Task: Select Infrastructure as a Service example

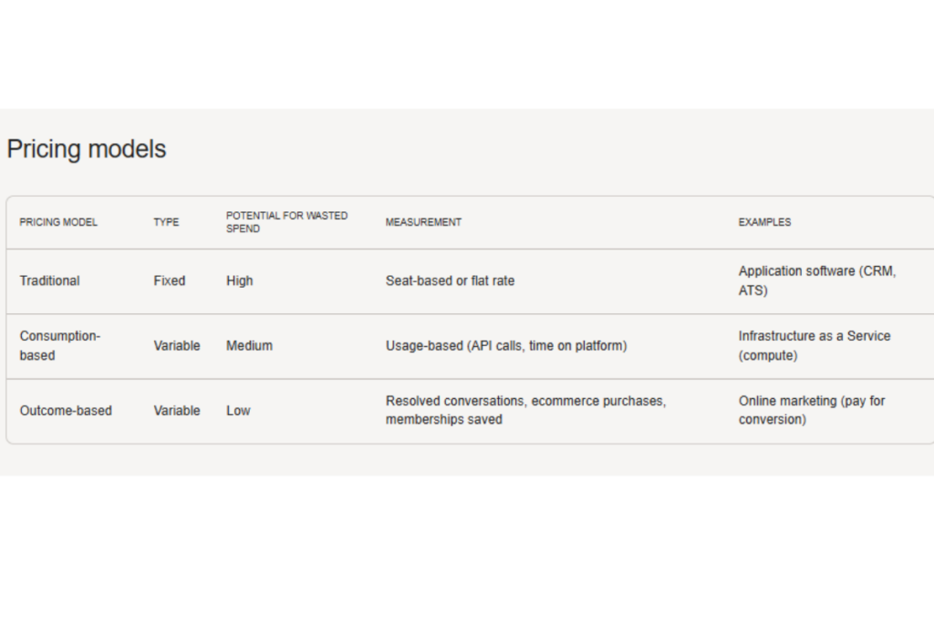Action: point(815,345)
